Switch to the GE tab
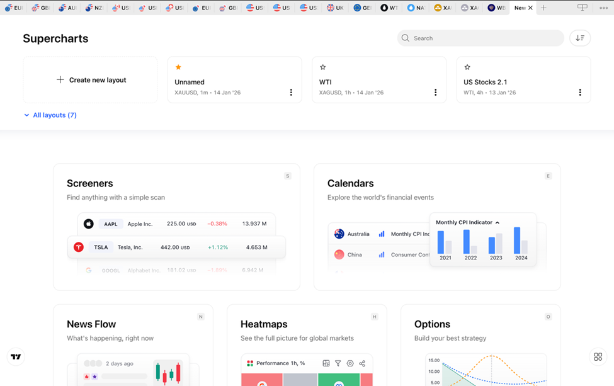The image size is (614, 386). click(362, 8)
